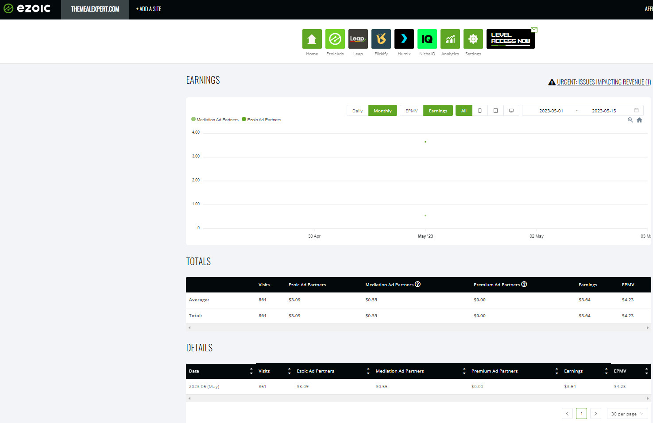Show EPMV metric in chart
Image resolution: width=653 pixels, height=423 pixels.
point(412,111)
